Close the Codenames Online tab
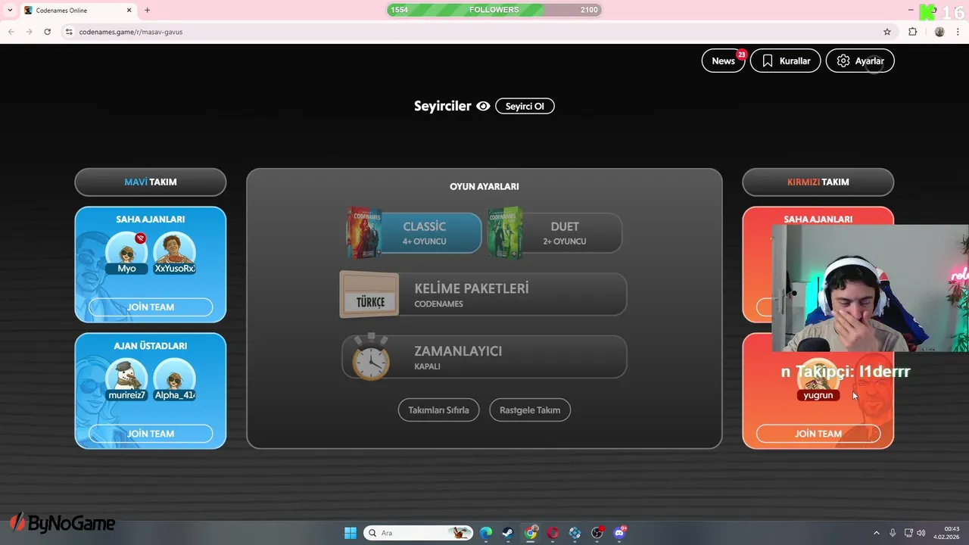This screenshot has height=545, width=969. (129, 11)
